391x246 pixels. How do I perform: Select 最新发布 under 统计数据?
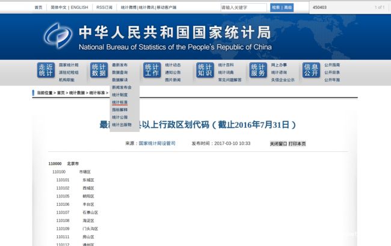(120, 65)
